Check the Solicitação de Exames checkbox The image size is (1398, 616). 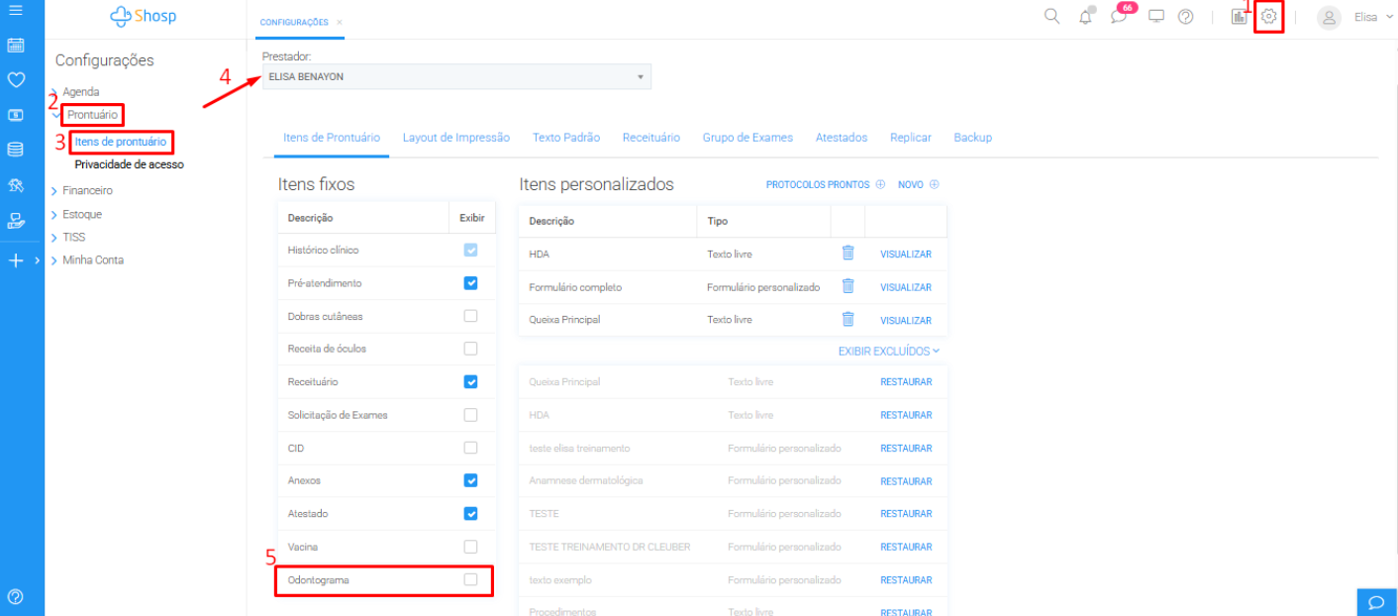(470, 415)
